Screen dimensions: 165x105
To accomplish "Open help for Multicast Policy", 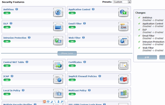I will (89, 90).
